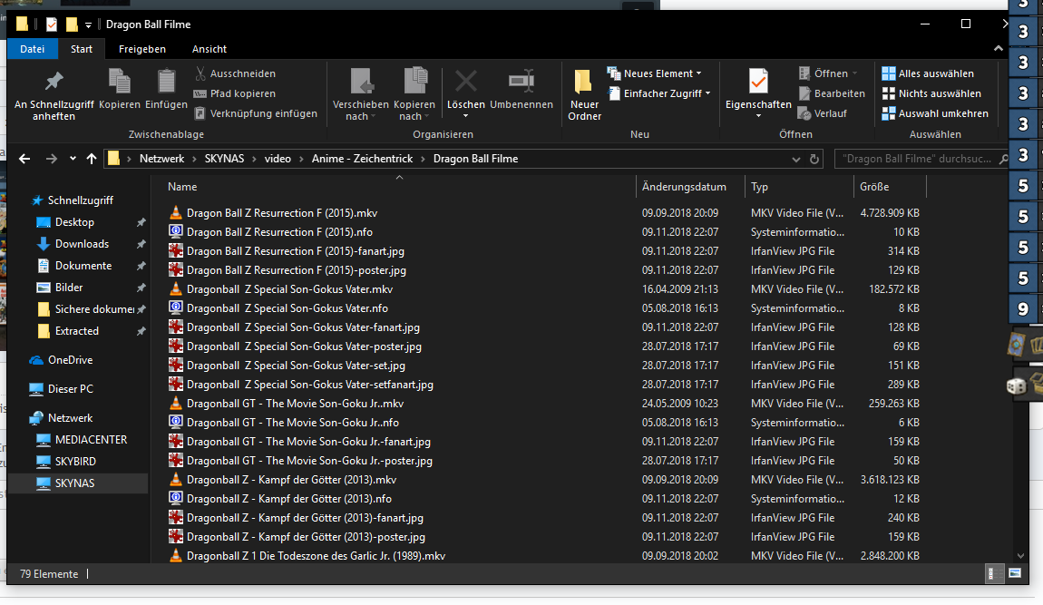Sort by the Größe column header
Screen dimensions: 1043x605
pos(874,187)
